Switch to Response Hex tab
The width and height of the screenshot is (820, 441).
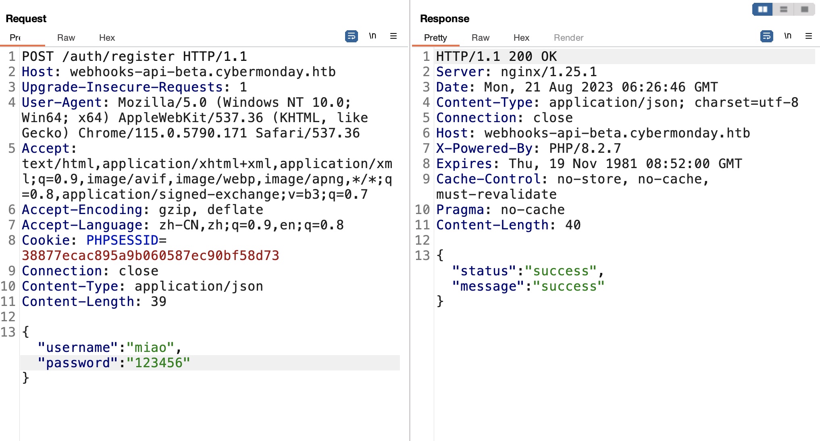click(521, 38)
